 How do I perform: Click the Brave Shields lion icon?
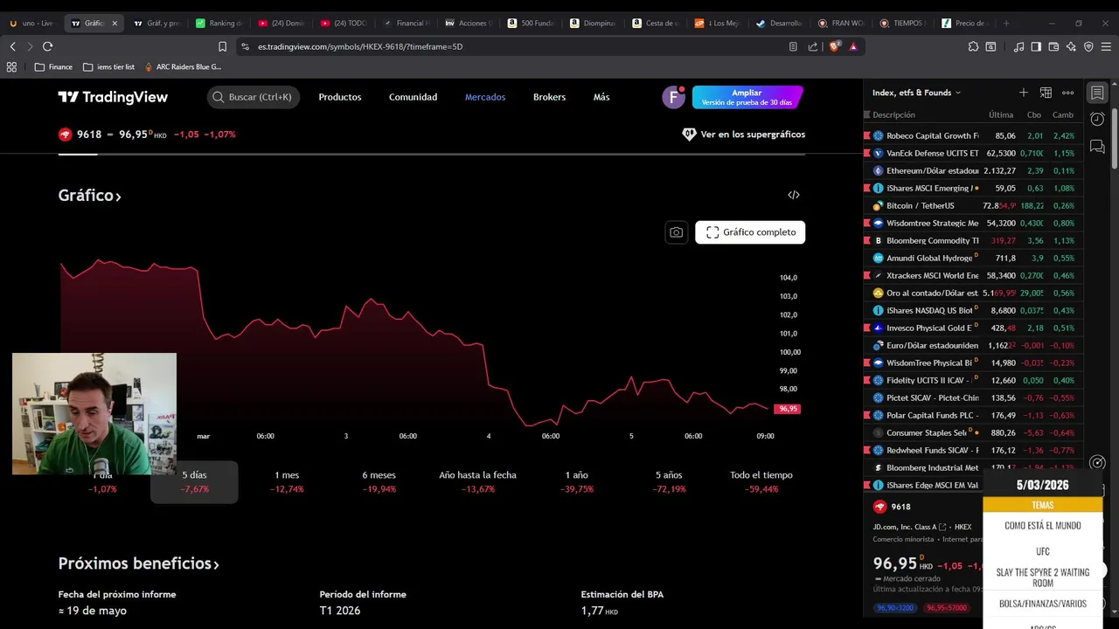[x=834, y=46]
